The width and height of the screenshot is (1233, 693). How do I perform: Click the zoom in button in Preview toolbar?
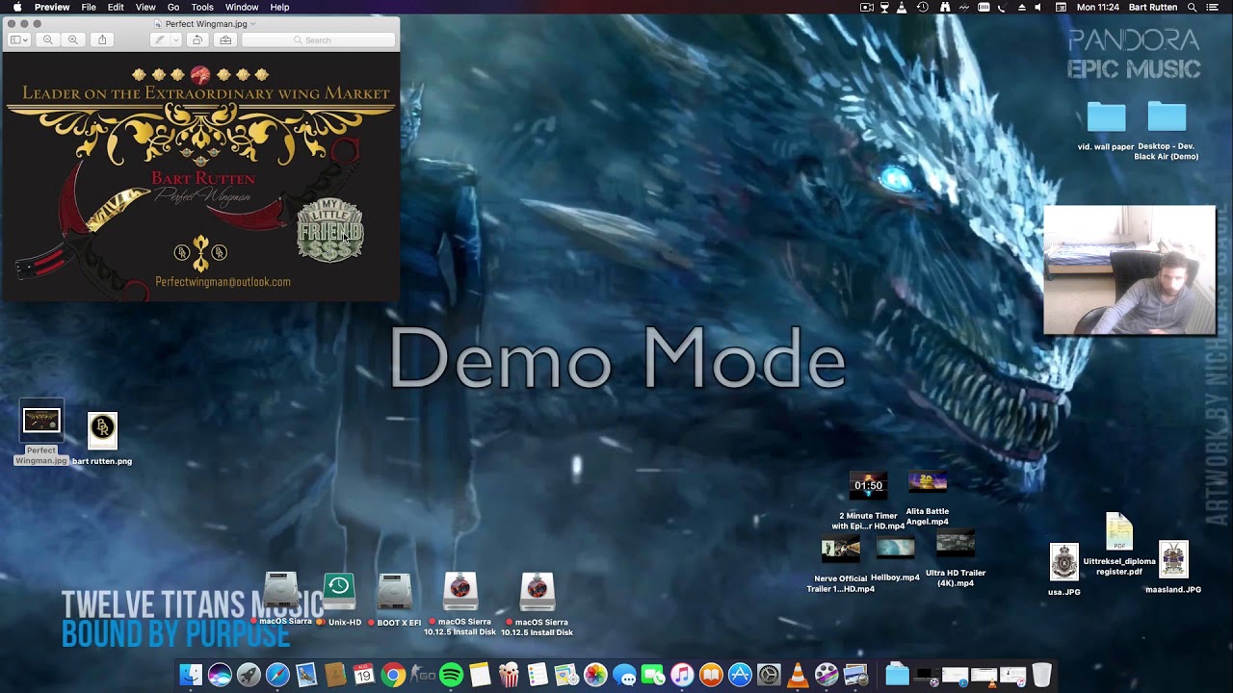click(73, 39)
